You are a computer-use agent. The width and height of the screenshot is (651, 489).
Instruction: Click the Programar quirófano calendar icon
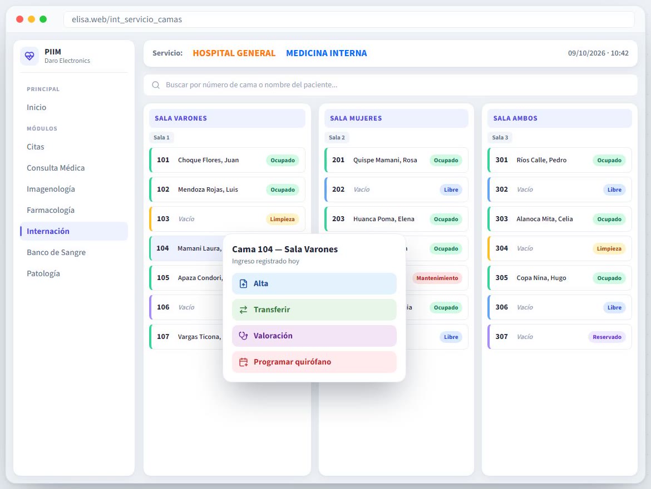coord(243,362)
